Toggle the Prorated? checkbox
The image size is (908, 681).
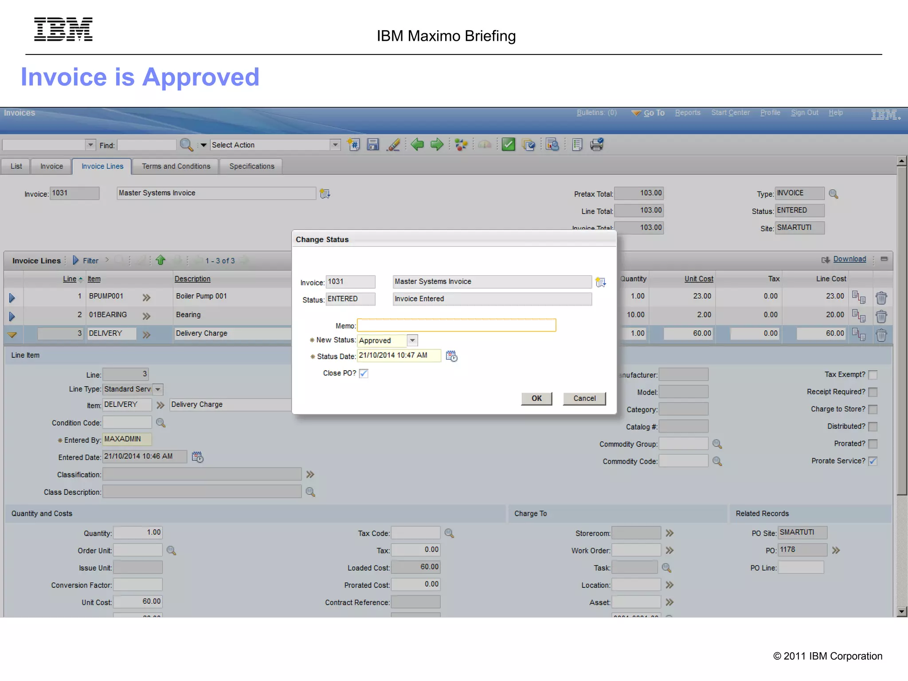click(873, 444)
